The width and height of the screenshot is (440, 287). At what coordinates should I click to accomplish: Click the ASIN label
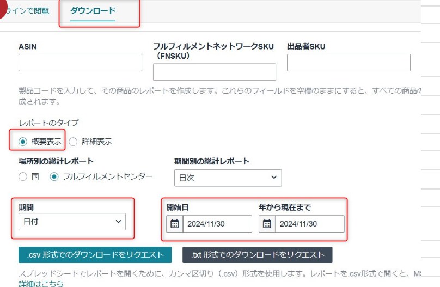27,47
